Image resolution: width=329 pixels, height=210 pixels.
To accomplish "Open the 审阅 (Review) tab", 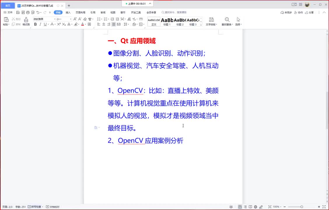I will 103,12.
